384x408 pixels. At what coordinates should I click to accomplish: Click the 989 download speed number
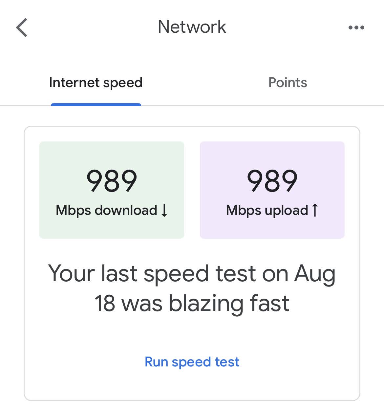pos(112,181)
